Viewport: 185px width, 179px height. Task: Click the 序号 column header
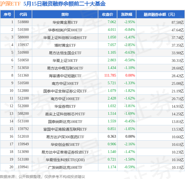click(7, 14)
